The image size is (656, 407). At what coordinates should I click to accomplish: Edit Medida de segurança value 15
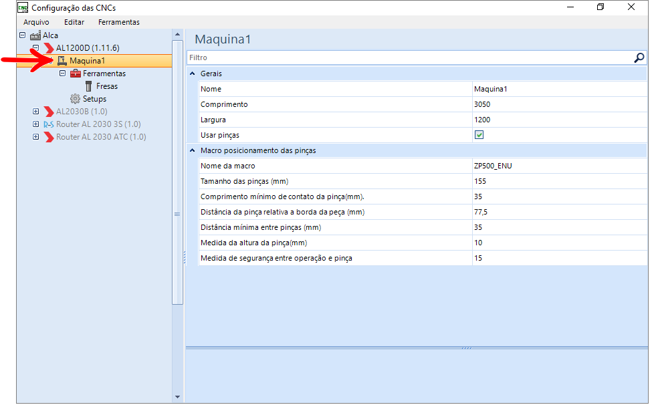[560, 259]
